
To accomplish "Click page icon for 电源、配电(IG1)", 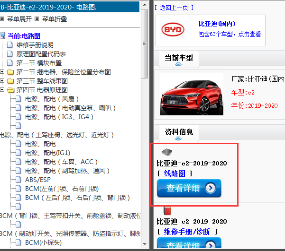I will coord(18,153).
